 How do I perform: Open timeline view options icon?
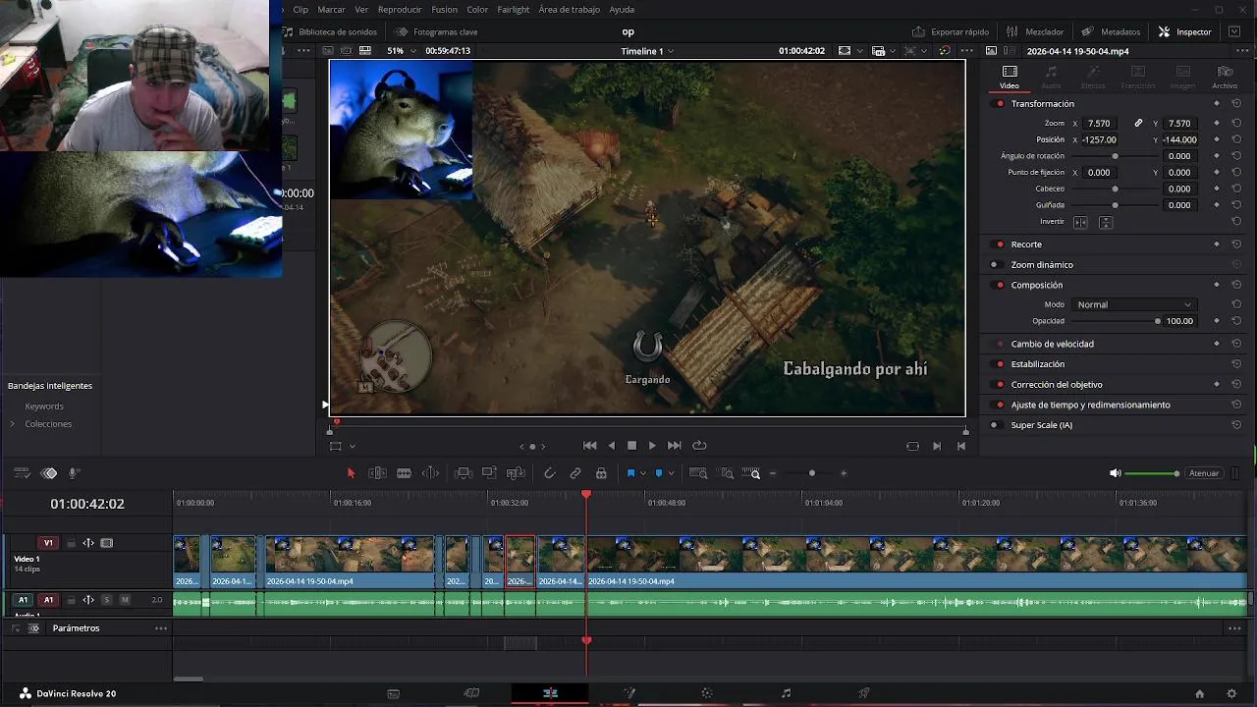point(22,473)
